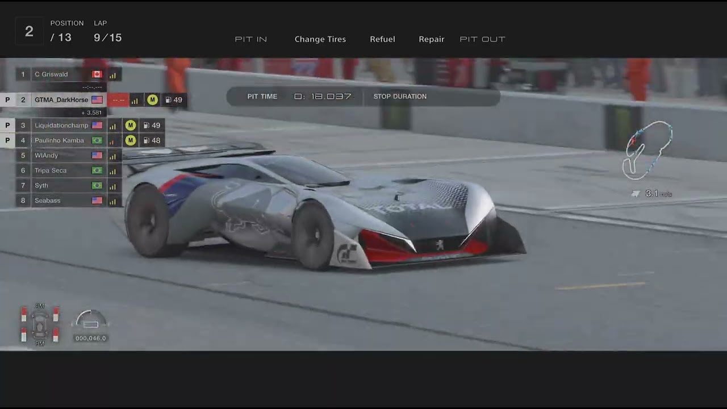Click the P pit badge beside GTMA_DarkHorse
This screenshot has width=727, height=409.
click(7, 100)
